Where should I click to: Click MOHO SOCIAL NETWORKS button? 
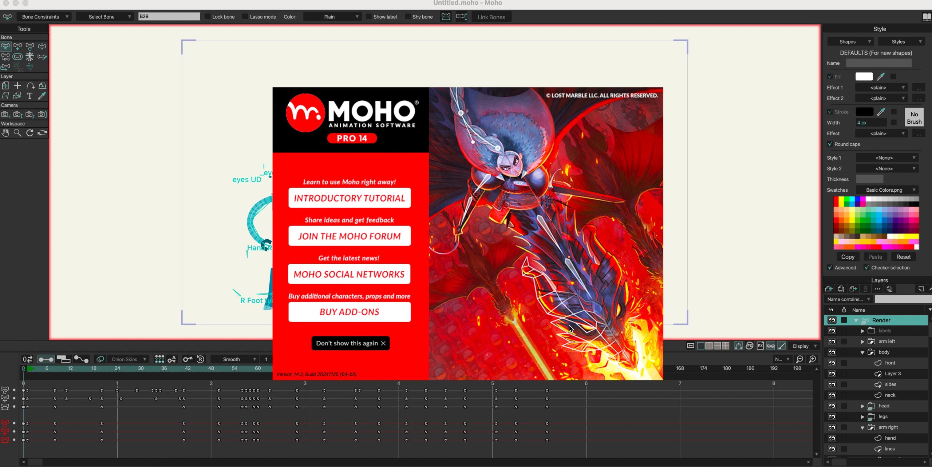click(349, 274)
